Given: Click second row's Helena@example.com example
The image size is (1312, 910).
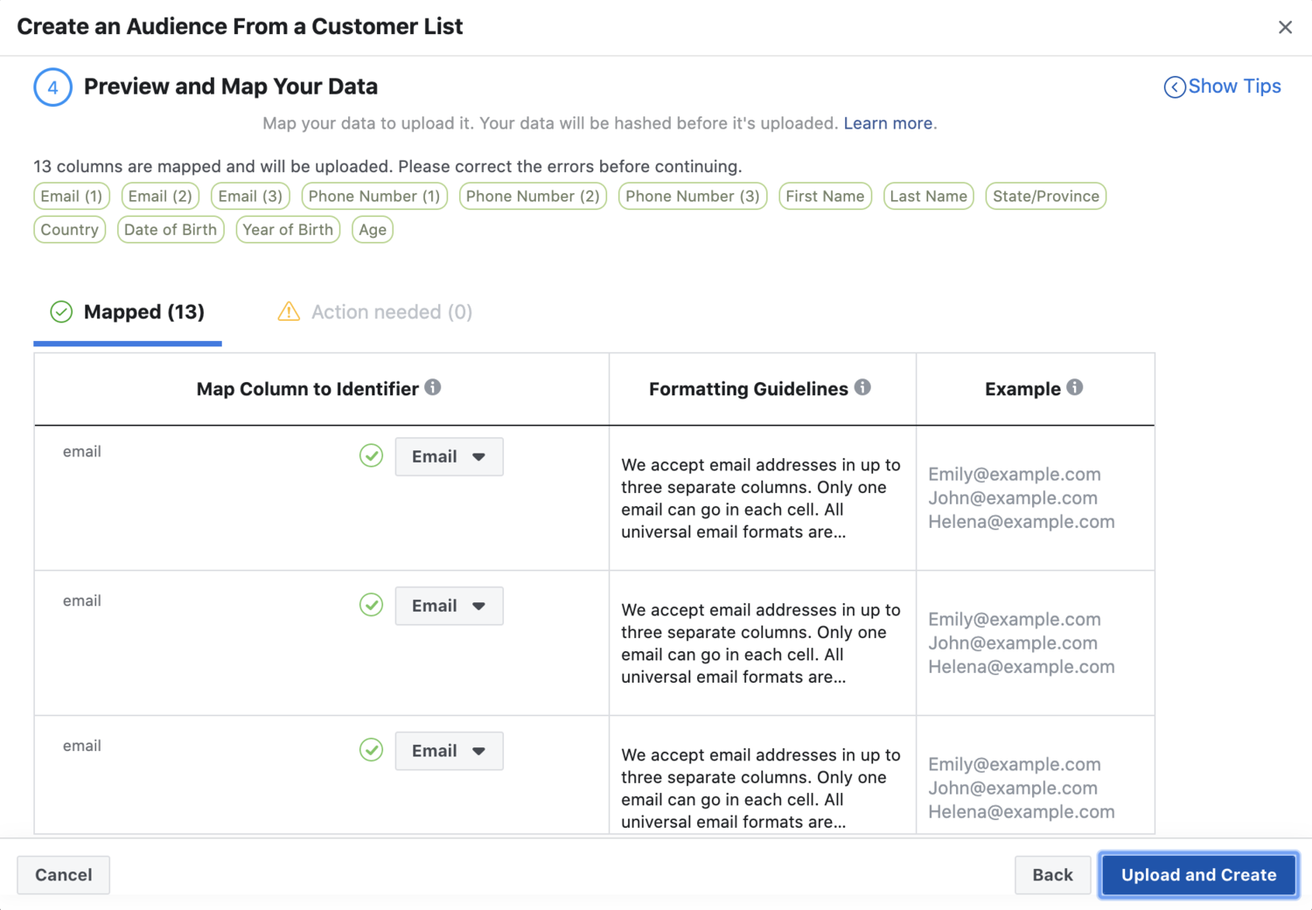Looking at the screenshot, I should (x=1022, y=667).
